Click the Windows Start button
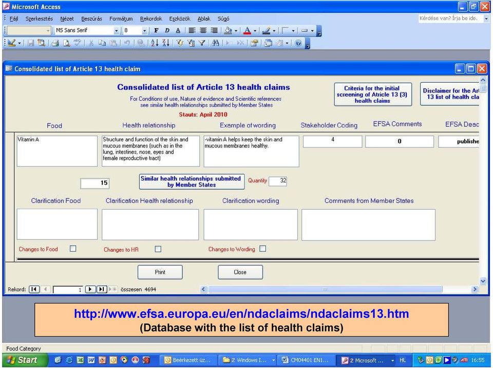 coord(25,360)
